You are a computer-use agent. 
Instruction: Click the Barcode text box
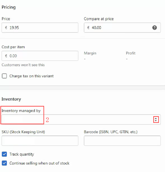click(122, 141)
